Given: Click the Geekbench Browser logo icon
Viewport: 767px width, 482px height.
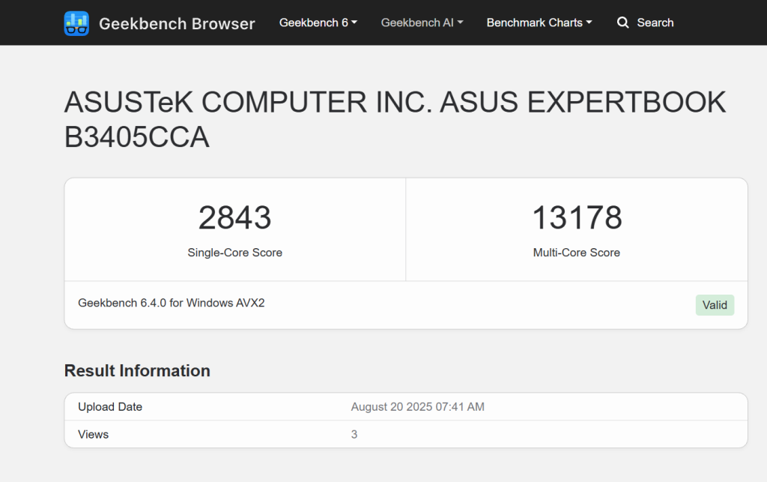Looking at the screenshot, I should pos(77,22).
